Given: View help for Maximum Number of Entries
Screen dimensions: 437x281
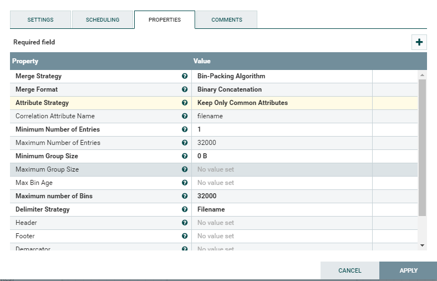Looking at the screenshot, I should [x=185, y=143].
